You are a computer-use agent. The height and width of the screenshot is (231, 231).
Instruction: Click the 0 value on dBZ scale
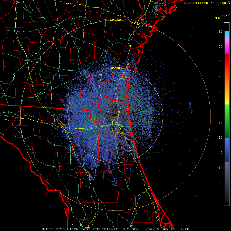[222, 153]
